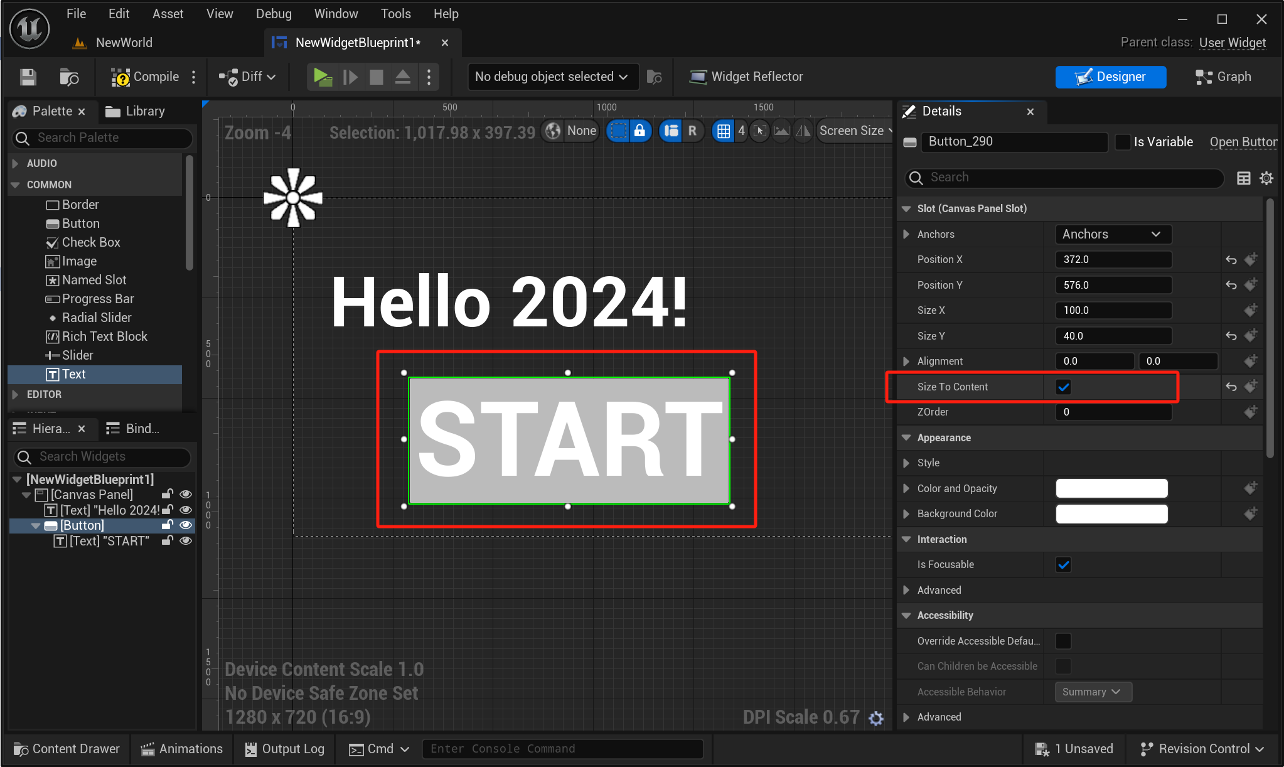Open the File menu

[78, 14]
